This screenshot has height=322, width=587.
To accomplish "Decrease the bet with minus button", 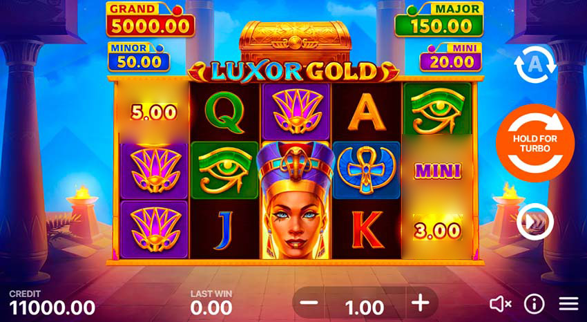I will (309, 303).
